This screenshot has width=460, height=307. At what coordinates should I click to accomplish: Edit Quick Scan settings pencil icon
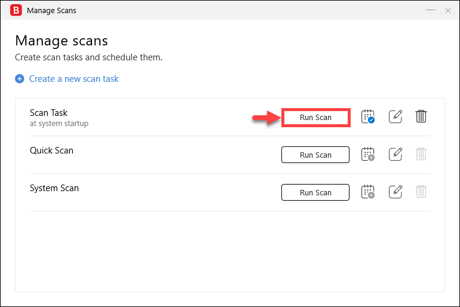click(x=395, y=154)
